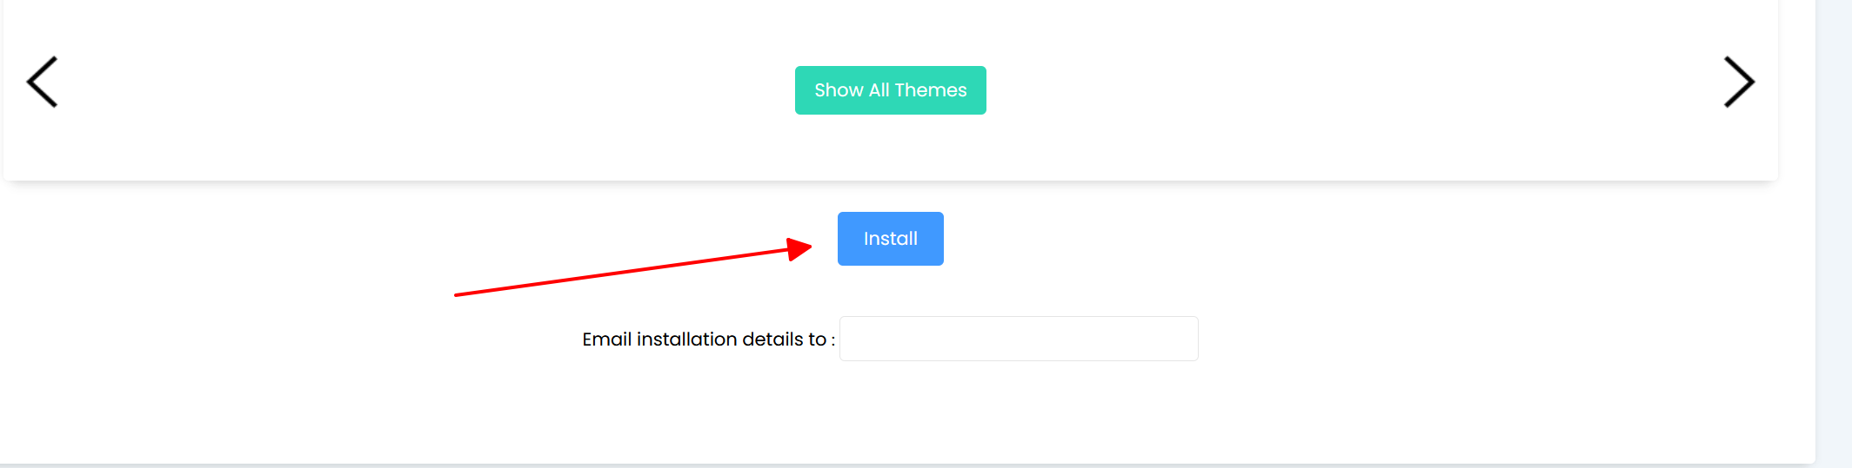Select the right chevron of the theme carousel
Image resolution: width=1852 pixels, height=468 pixels.
point(1739,82)
